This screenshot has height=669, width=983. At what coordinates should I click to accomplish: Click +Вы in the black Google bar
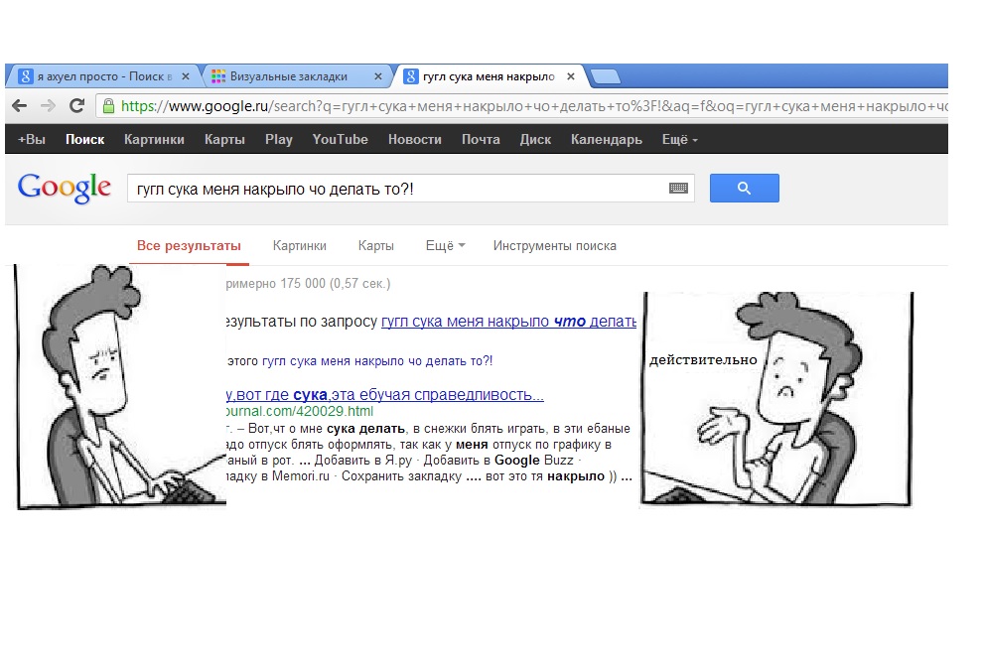32,139
